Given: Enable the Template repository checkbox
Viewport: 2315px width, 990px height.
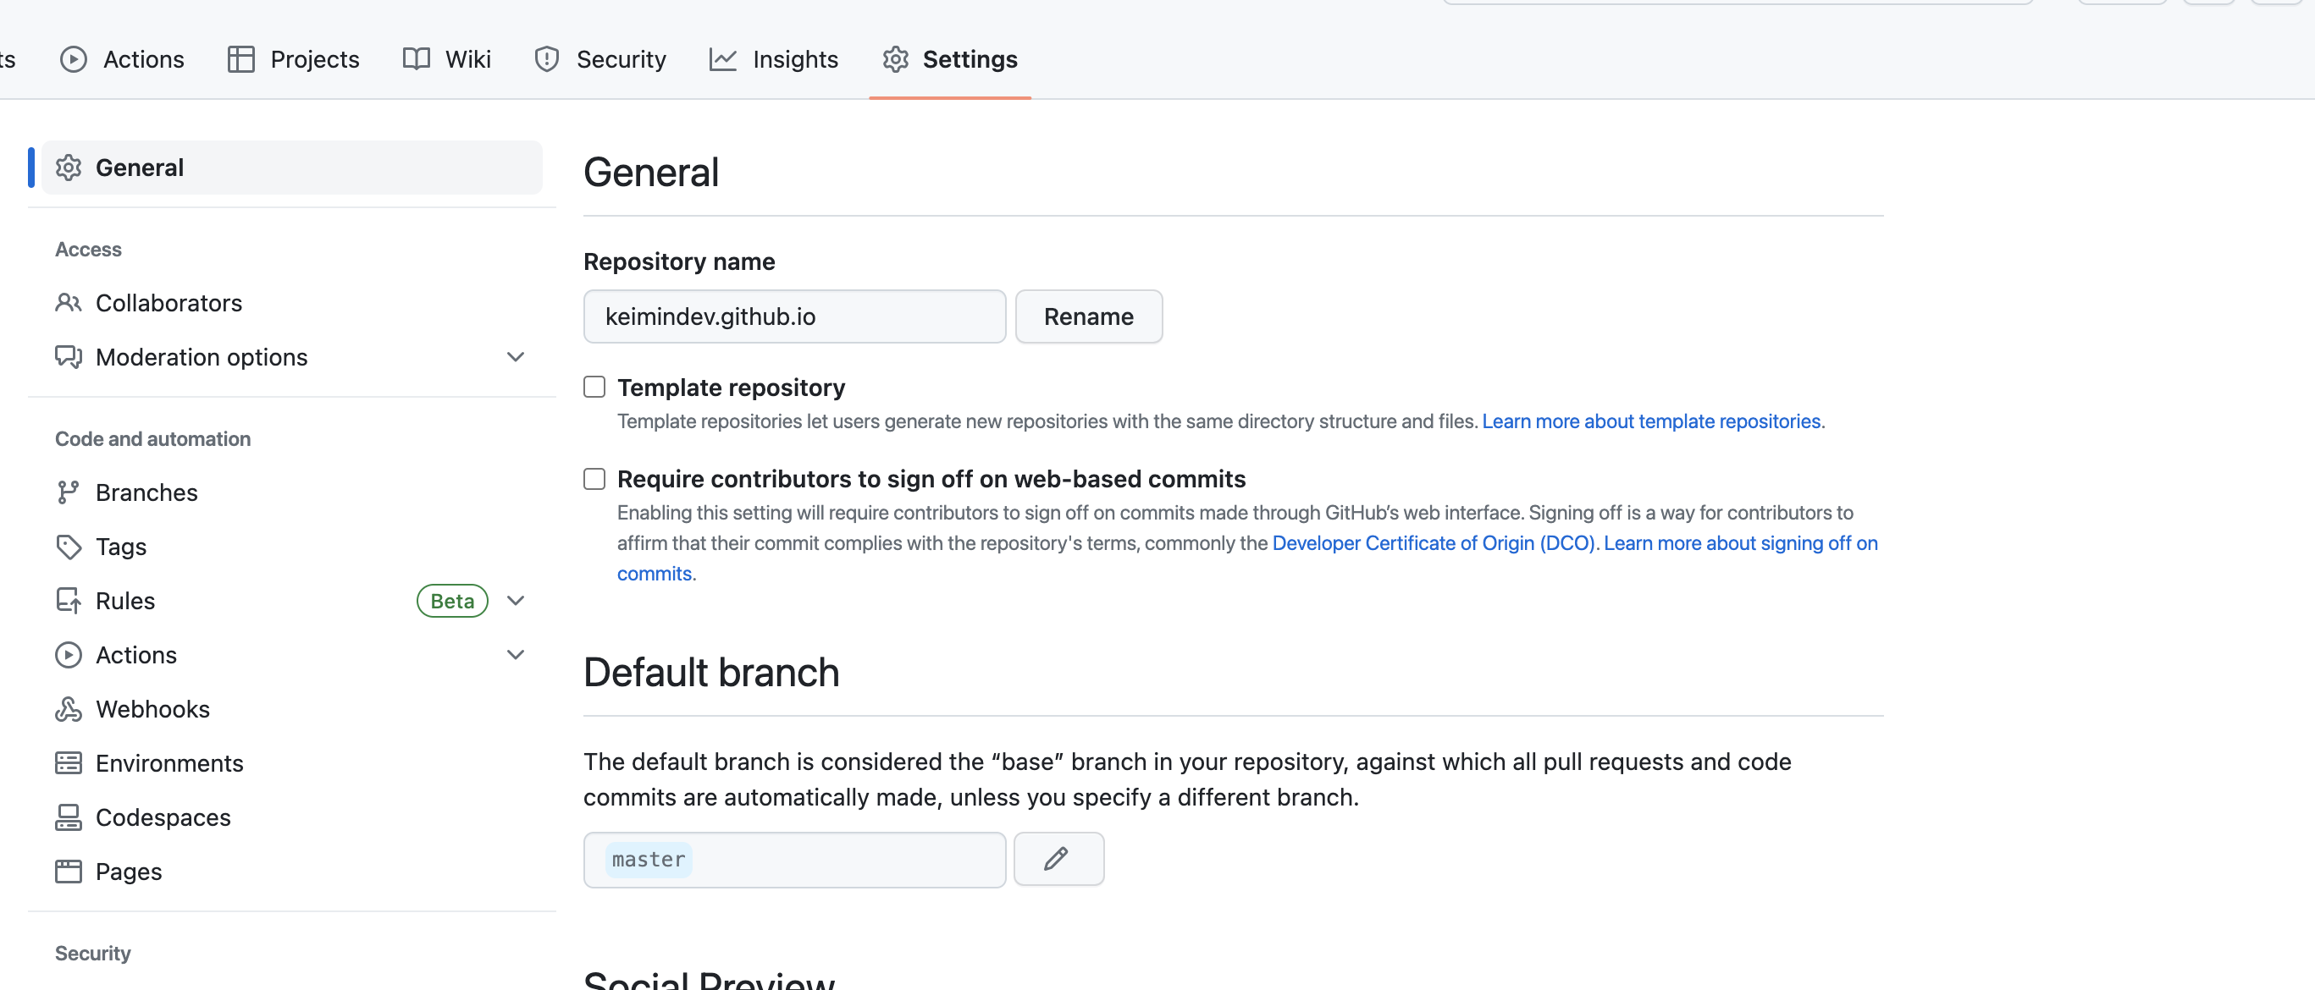Looking at the screenshot, I should 594,388.
